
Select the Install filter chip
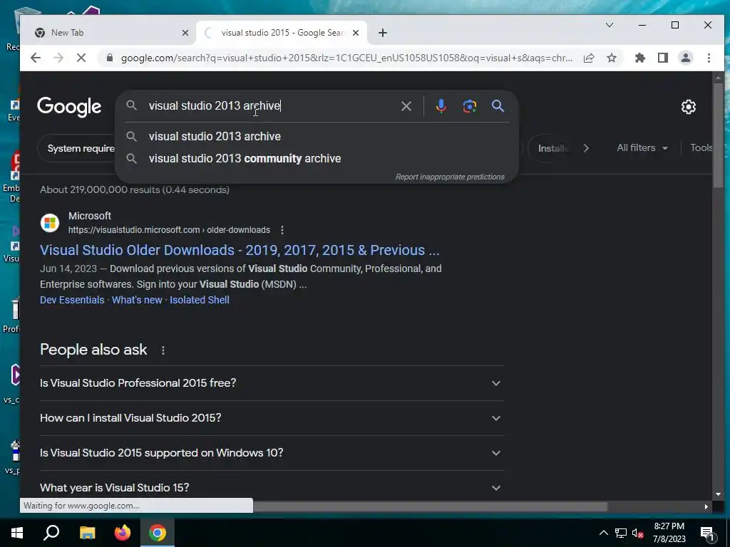tap(552, 148)
